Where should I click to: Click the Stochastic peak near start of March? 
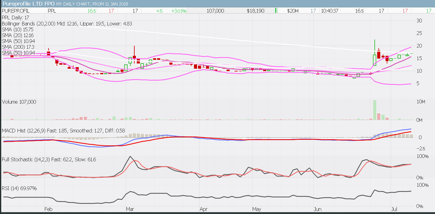click(x=130, y=157)
